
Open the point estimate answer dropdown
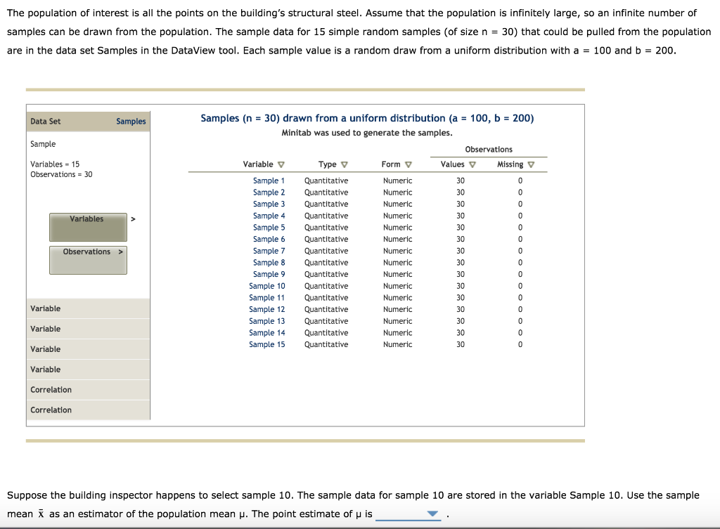409,514
